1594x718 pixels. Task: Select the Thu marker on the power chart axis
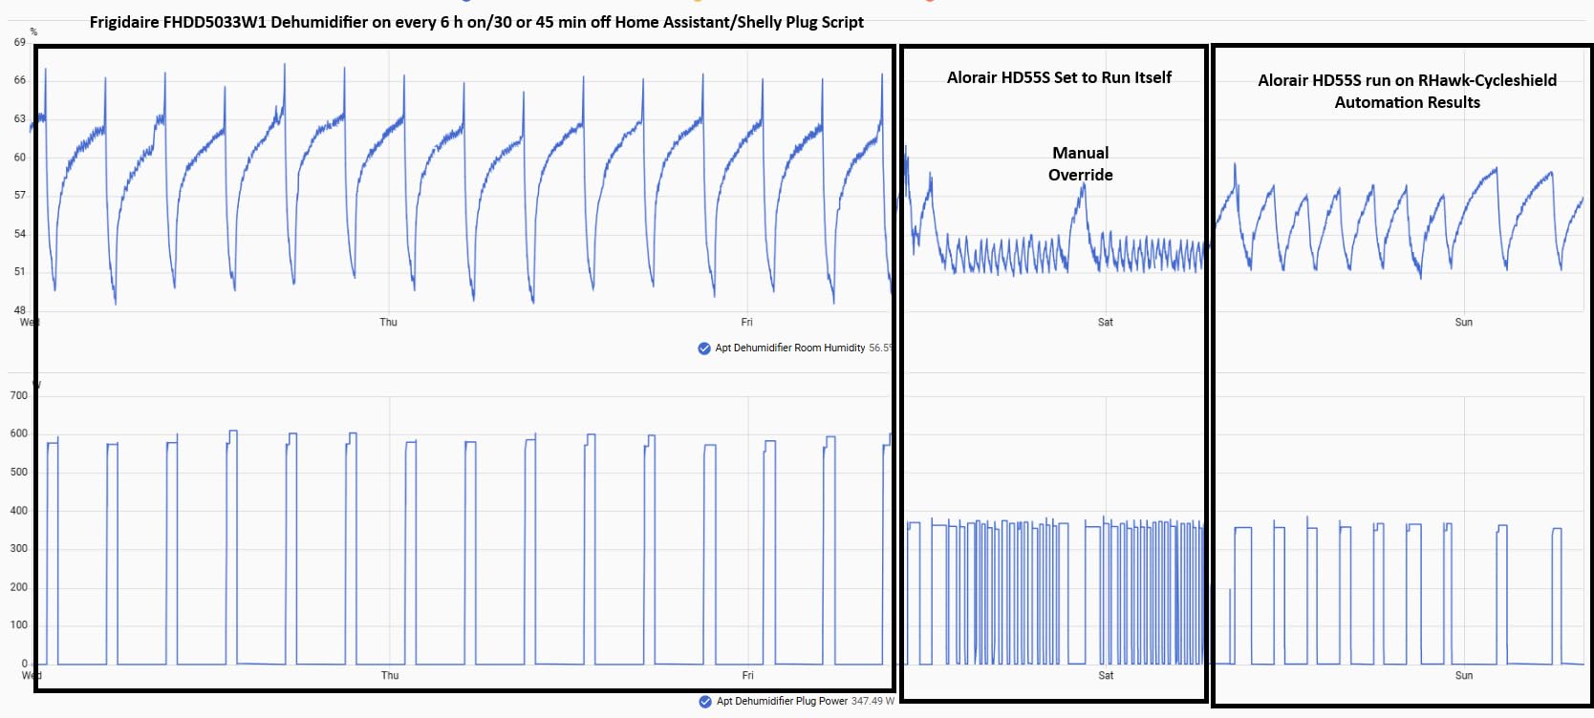[x=390, y=676]
